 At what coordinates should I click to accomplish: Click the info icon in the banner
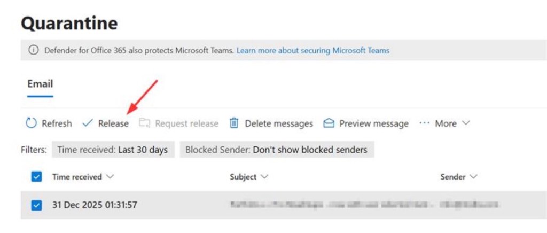pos(34,50)
